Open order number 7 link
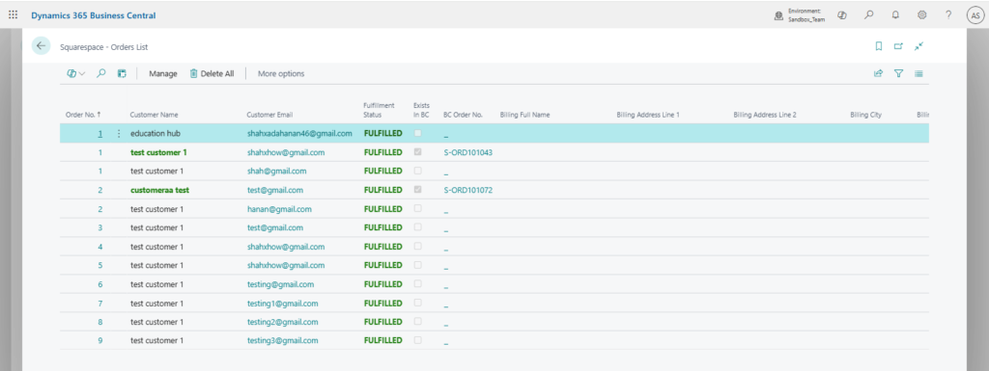 click(x=99, y=304)
